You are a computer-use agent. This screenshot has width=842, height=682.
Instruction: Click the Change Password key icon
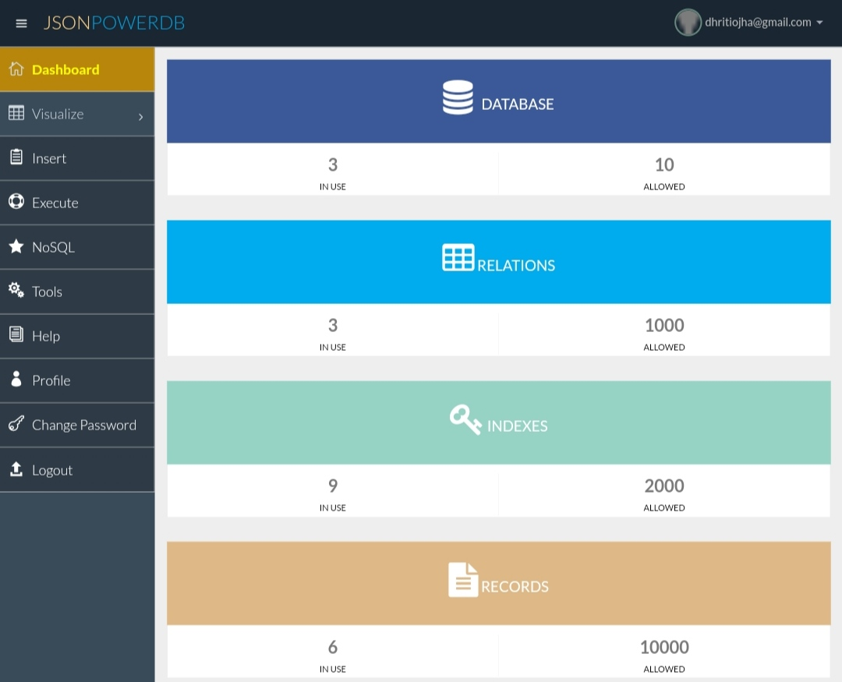click(16, 423)
